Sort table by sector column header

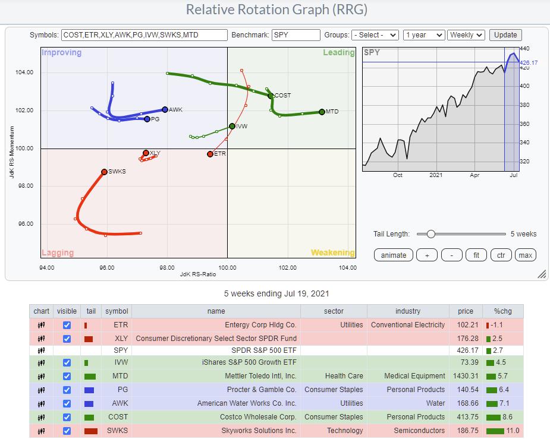(x=334, y=311)
